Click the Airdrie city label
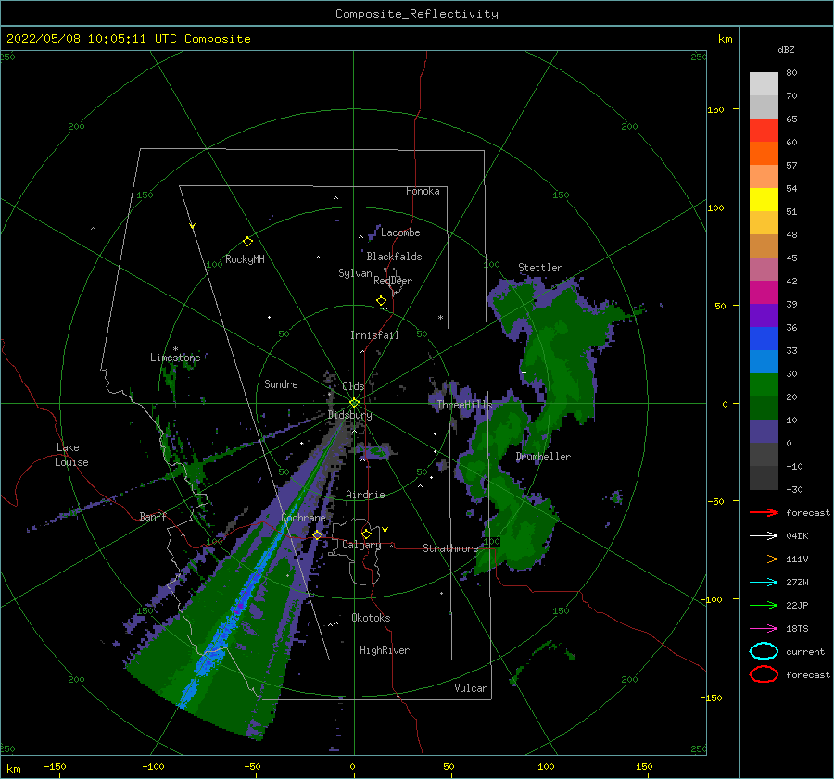The image size is (834, 779). click(x=365, y=495)
